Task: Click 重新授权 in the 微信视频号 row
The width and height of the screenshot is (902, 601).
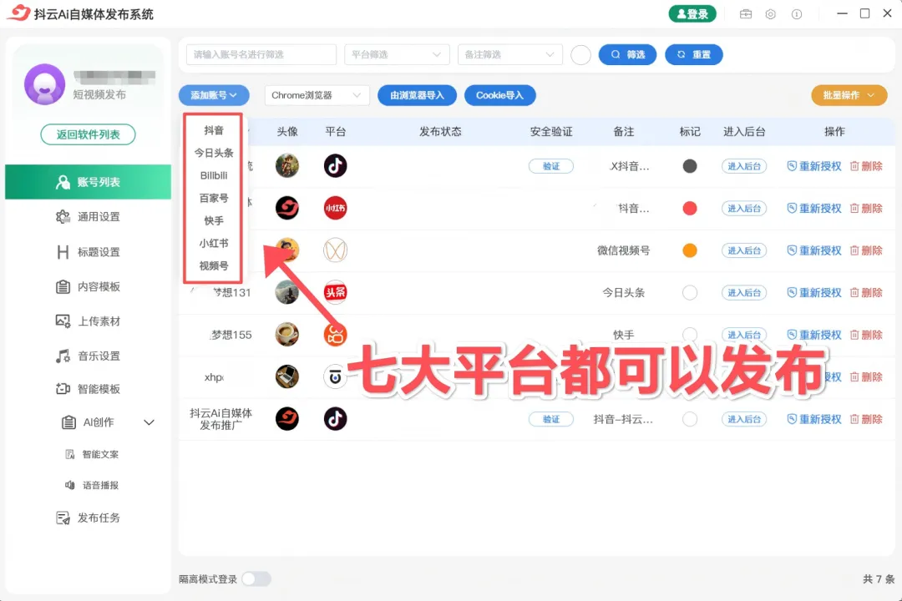Action: 814,250
